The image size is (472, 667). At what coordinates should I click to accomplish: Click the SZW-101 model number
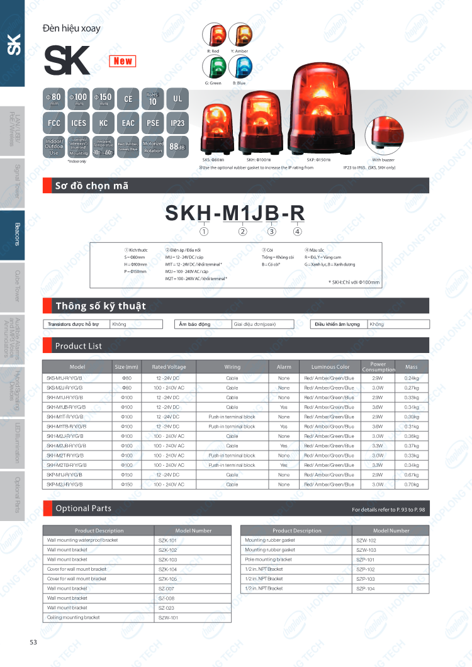point(168,618)
